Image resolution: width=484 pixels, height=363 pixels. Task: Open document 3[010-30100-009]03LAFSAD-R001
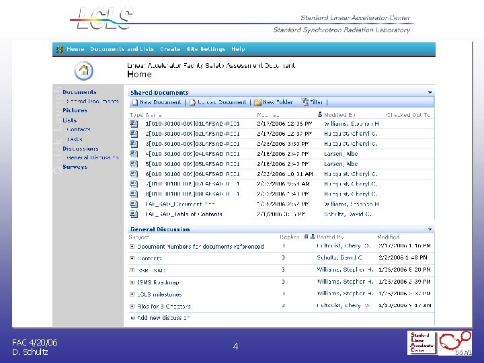(192, 144)
